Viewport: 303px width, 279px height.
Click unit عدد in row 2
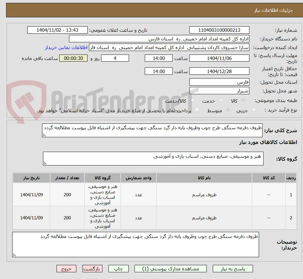pos(138,218)
